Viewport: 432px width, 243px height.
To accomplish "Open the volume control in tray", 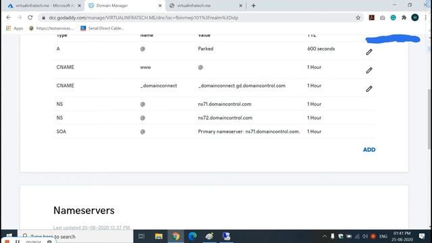I will [365, 236].
